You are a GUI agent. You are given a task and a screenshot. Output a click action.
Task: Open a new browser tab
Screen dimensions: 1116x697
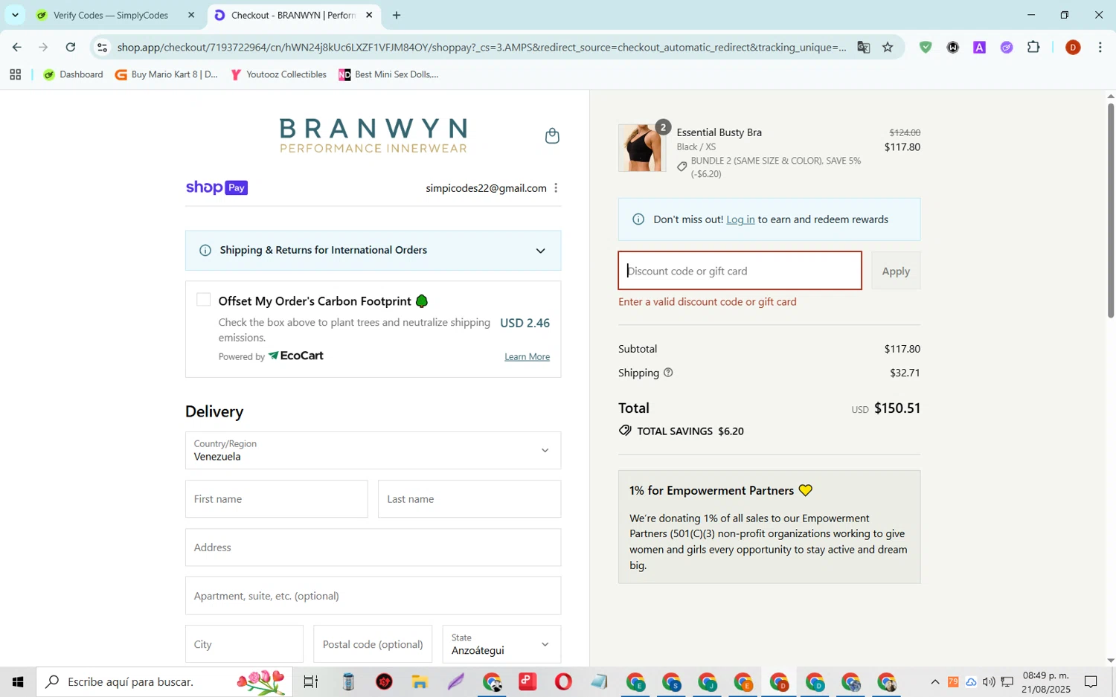point(397,15)
